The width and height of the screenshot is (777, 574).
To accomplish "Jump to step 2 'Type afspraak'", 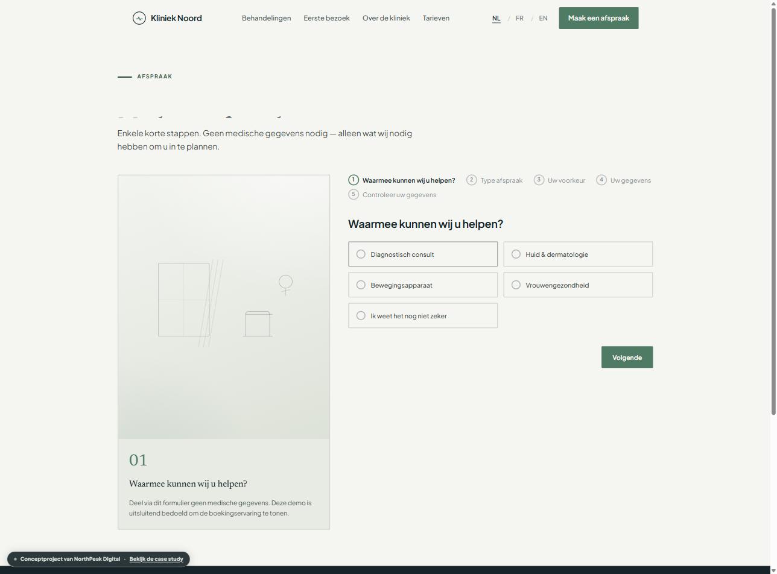I will (x=495, y=180).
